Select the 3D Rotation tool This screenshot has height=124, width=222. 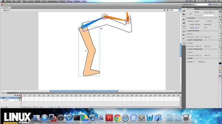pyautogui.click(x=220, y=20)
